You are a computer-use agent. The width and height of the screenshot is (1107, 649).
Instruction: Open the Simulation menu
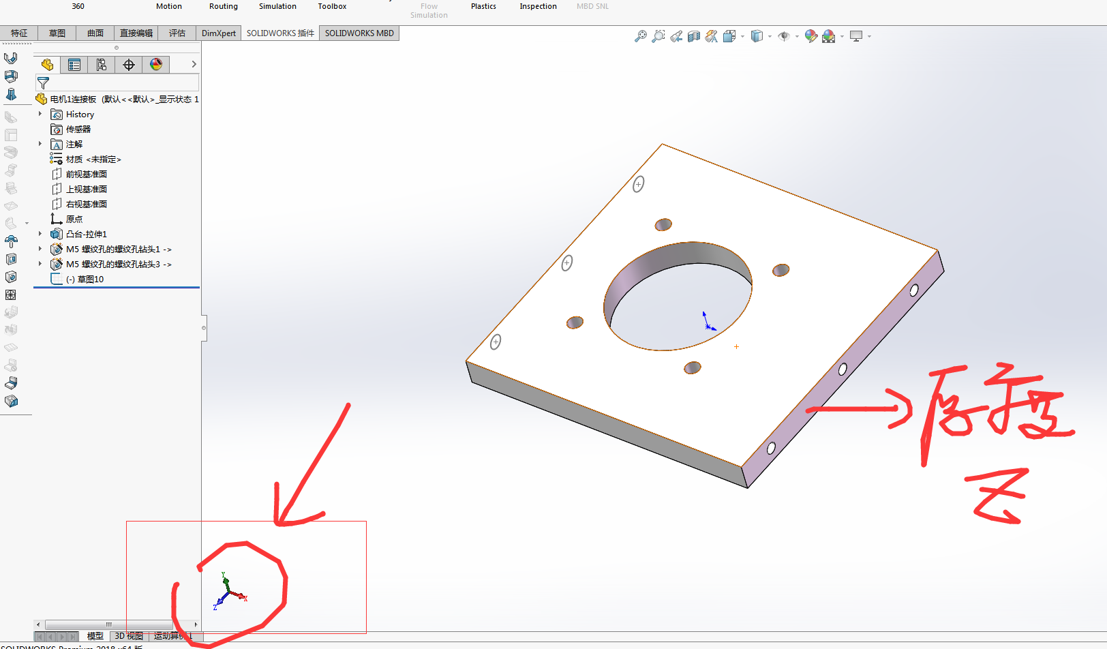point(277,6)
